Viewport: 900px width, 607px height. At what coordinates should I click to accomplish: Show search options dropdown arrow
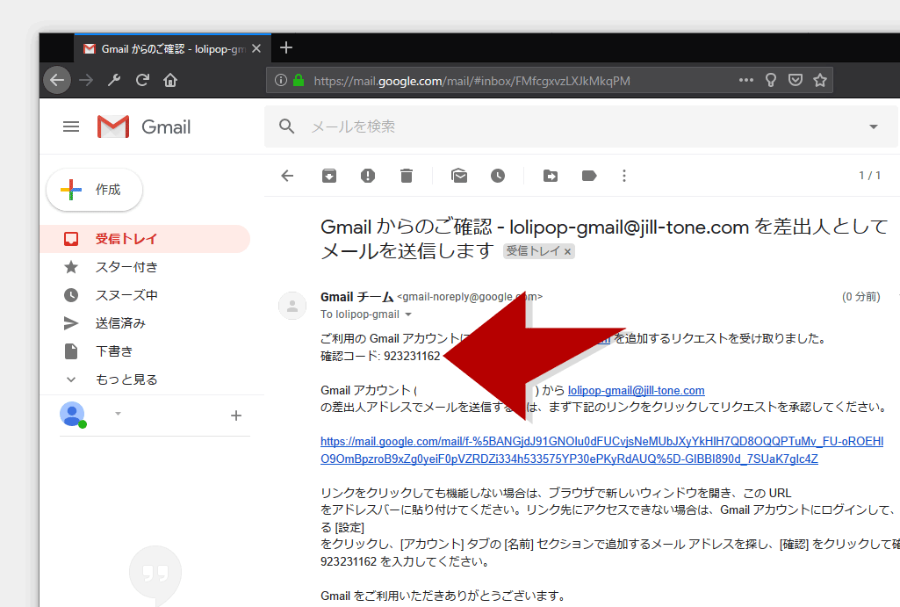coord(874,126)
